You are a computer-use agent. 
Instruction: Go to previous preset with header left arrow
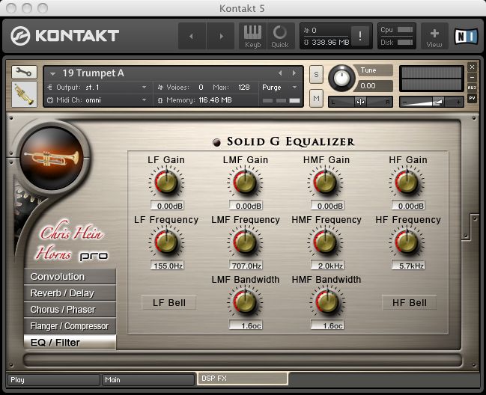(x=192, y=36)
